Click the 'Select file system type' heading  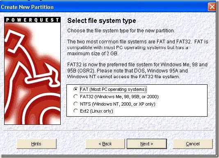pos(102,21)
